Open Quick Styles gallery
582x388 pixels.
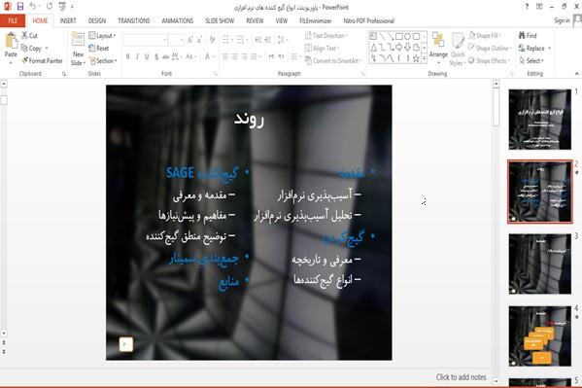coord(458,49)
